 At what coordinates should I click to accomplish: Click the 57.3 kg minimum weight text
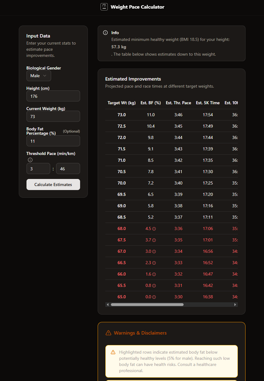pyautogui.click(x=119, y=47)
